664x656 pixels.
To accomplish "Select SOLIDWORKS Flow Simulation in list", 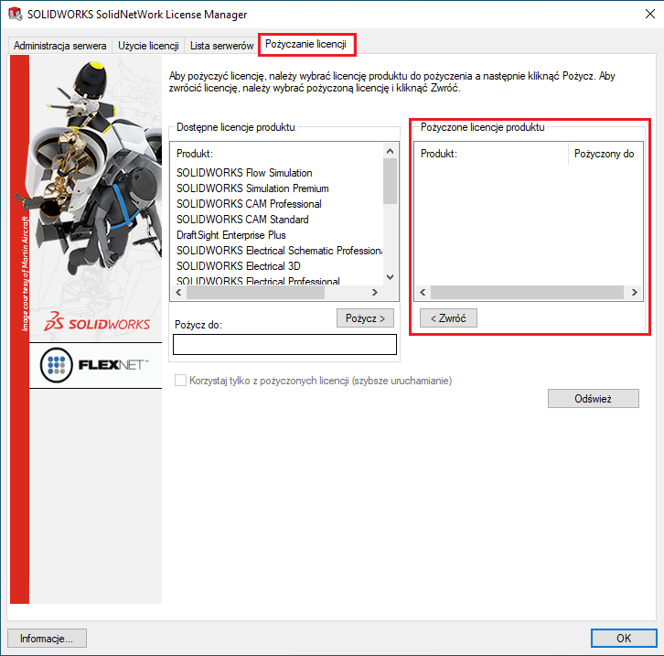I will click(244, 173).
